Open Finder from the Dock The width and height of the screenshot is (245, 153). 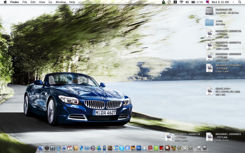(41, 148)
